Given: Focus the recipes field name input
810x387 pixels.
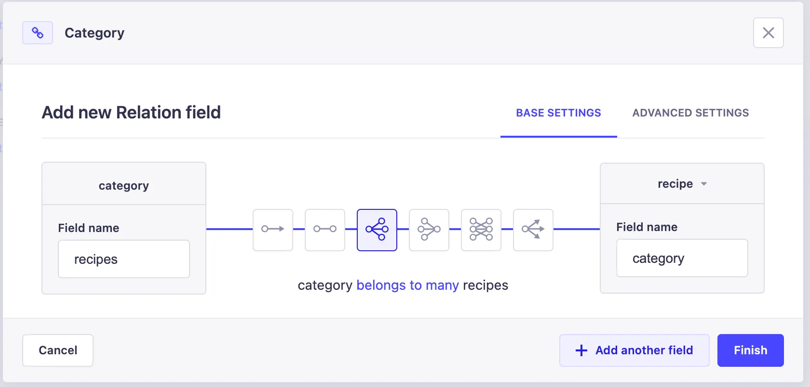Looking at the screenshot, I should click(x=124, y=259).
